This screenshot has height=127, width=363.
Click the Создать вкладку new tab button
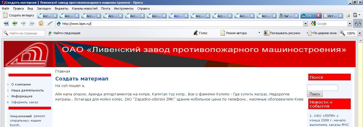coord(18,16)
